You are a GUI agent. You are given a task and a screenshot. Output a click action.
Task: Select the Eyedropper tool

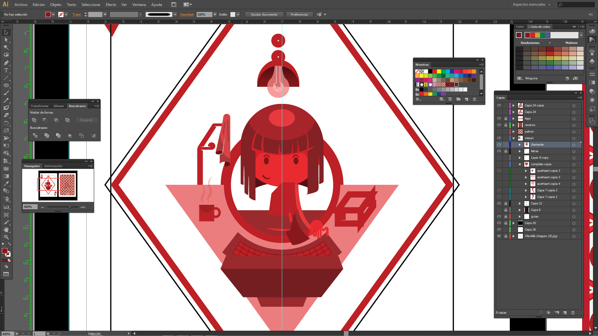click(6, 184)
